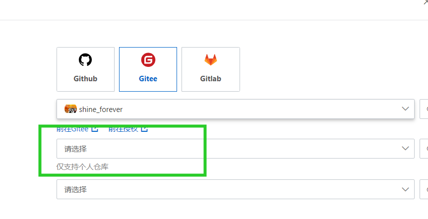Click the red Gitee logo

point(148,60)
